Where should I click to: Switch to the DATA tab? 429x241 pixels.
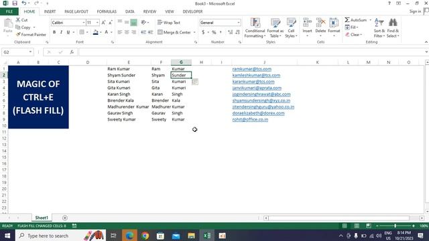point(129,11)
